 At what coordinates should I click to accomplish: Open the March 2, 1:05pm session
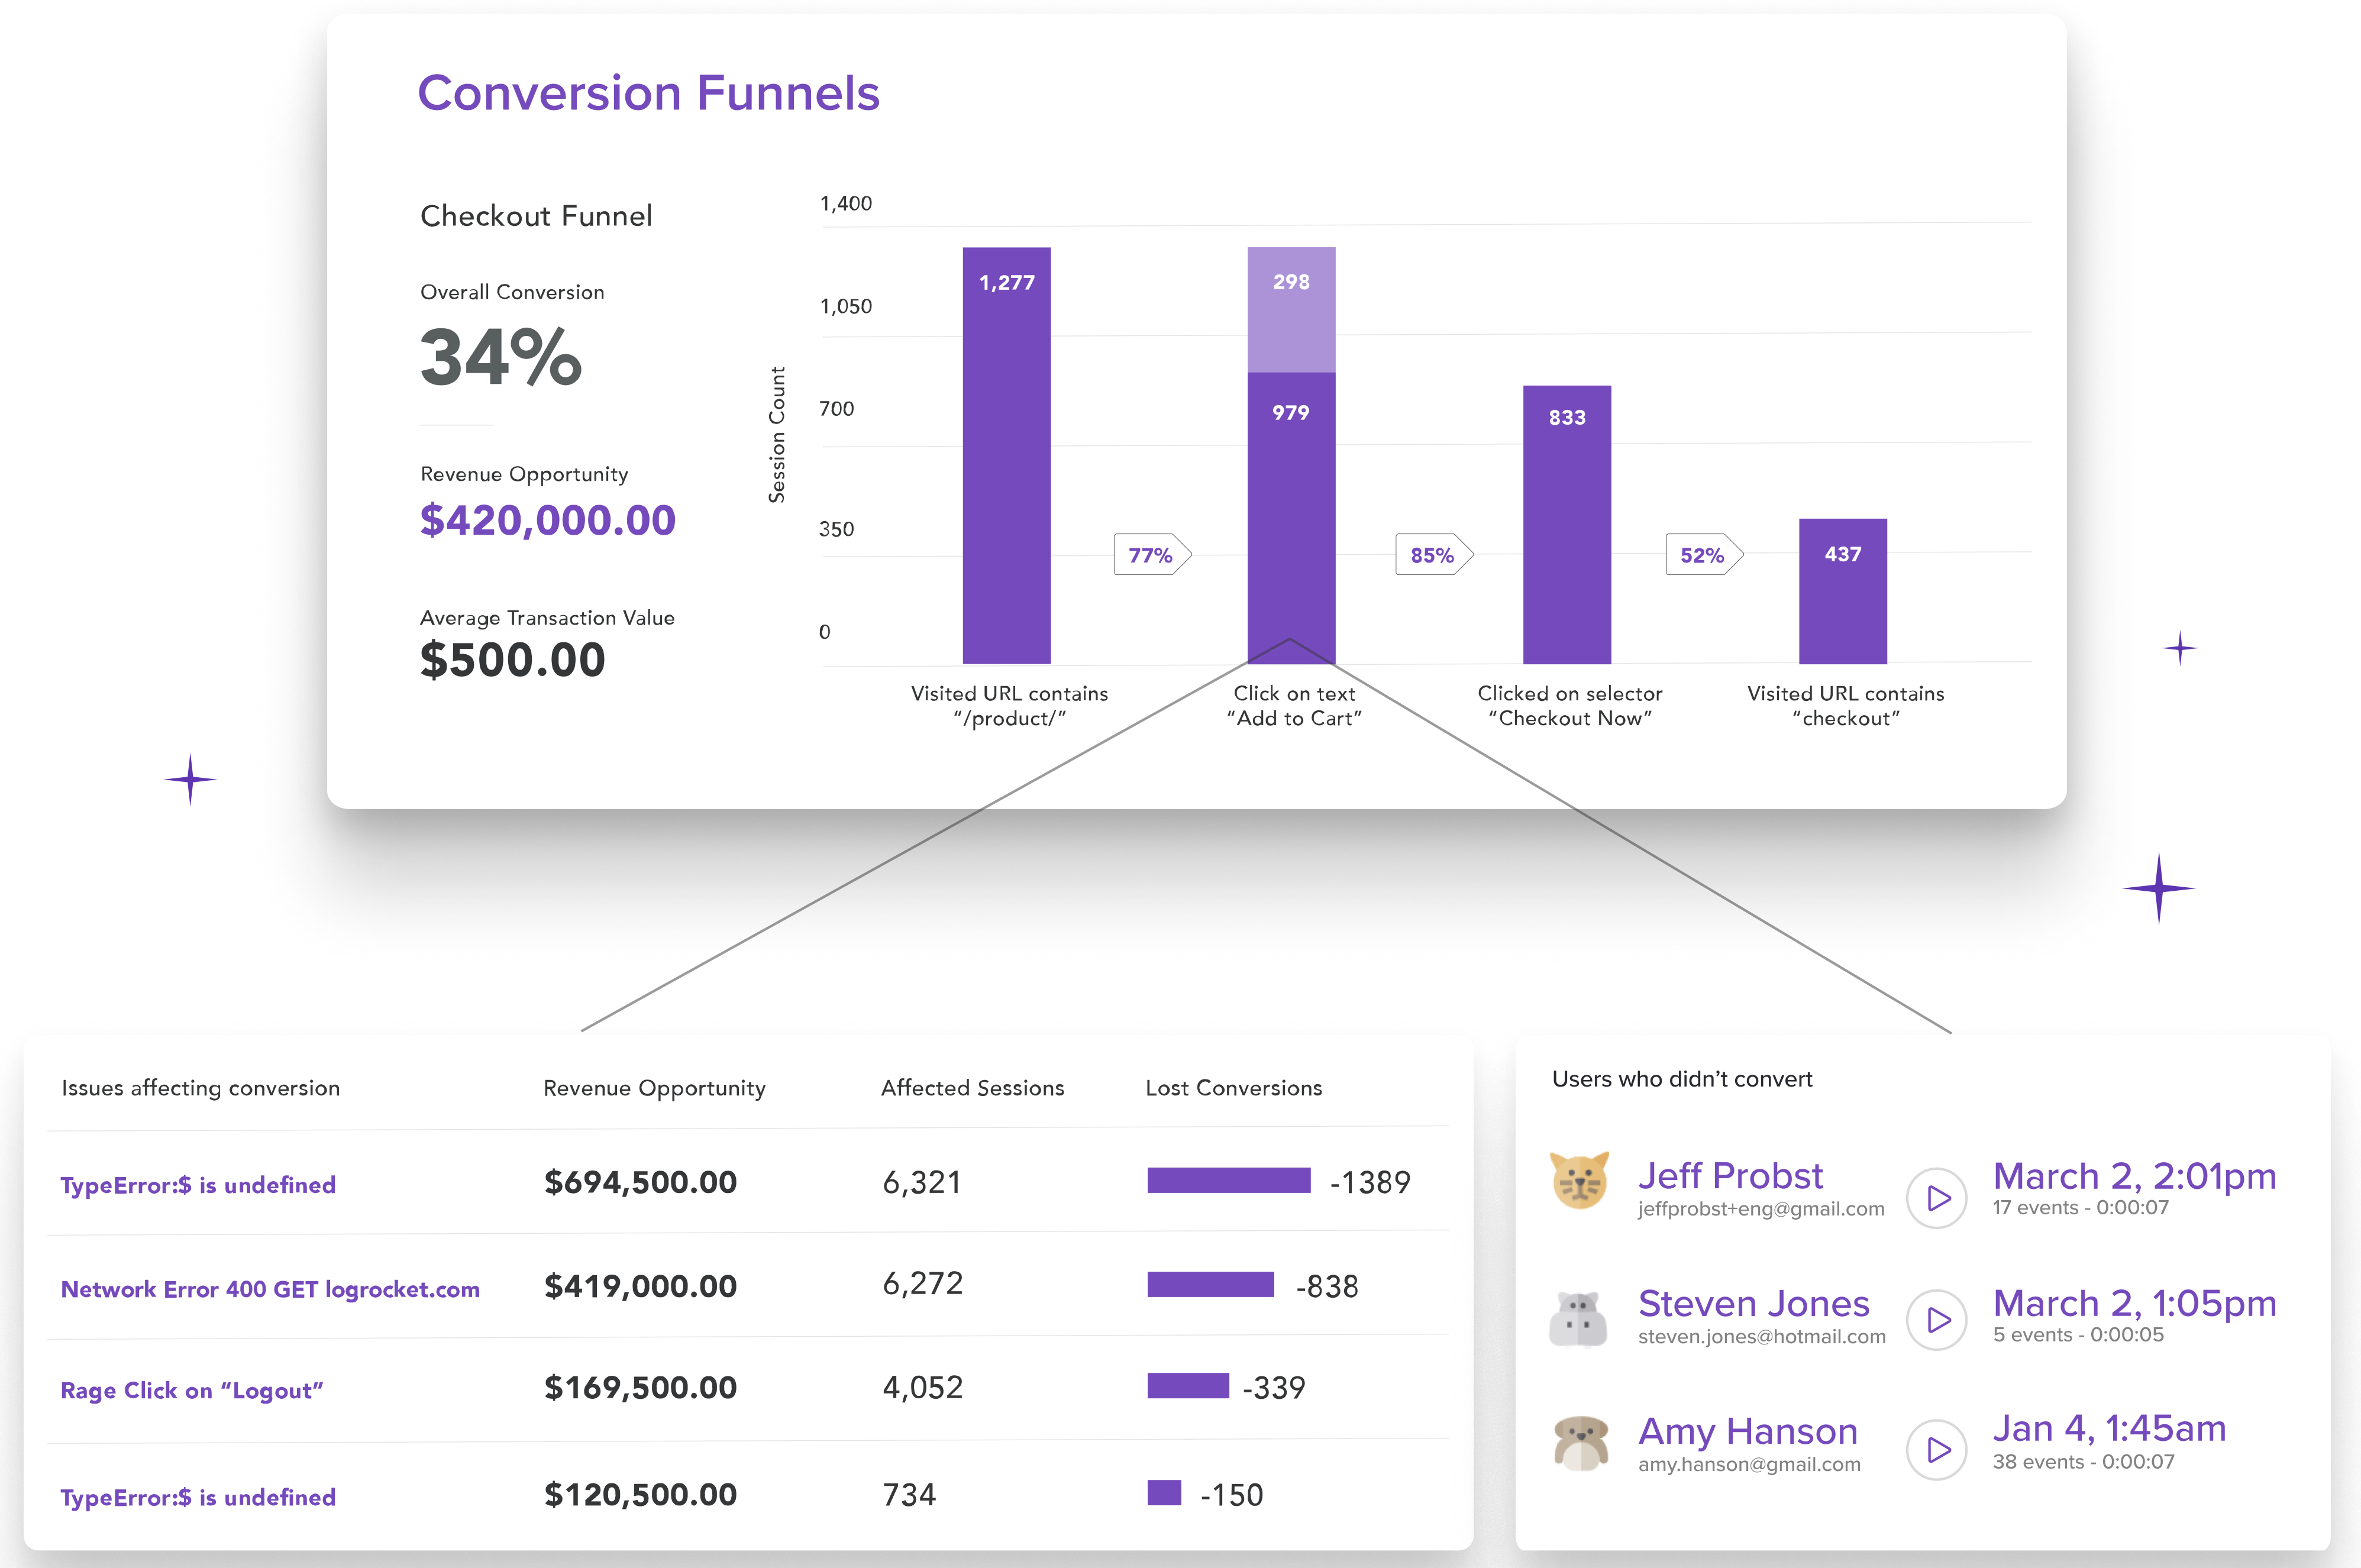pyautogui.click(x=2134, y=1304)
